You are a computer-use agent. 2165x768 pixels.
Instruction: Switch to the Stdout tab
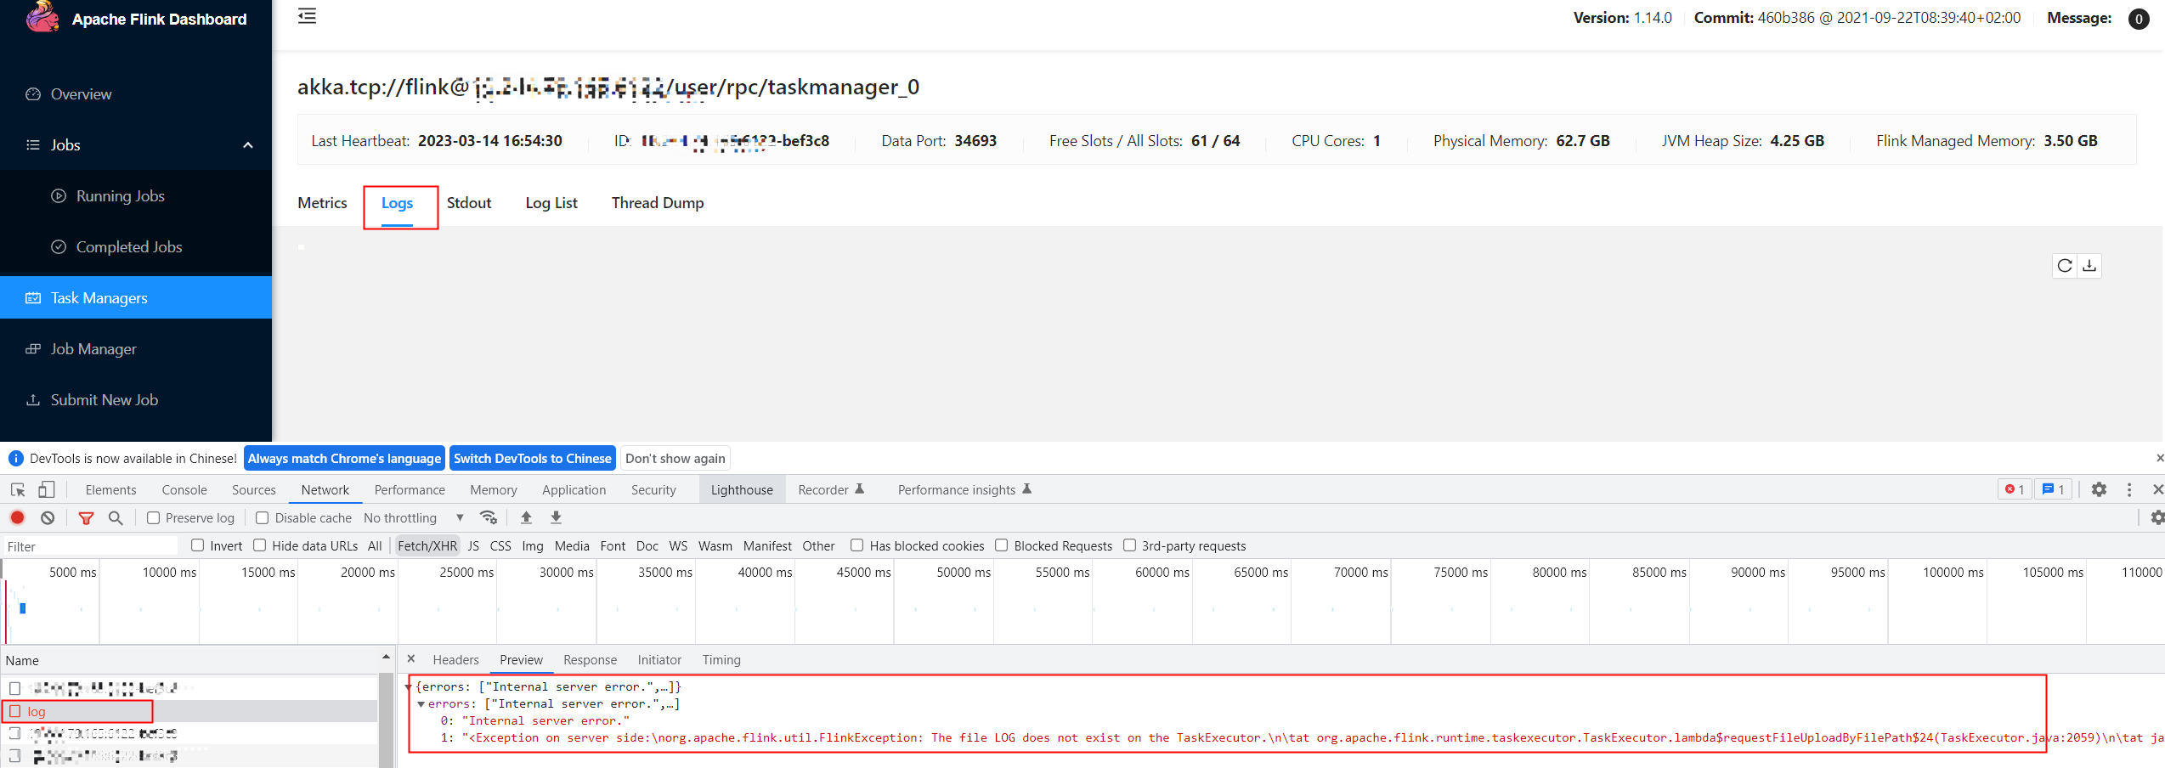pos(469,203)
